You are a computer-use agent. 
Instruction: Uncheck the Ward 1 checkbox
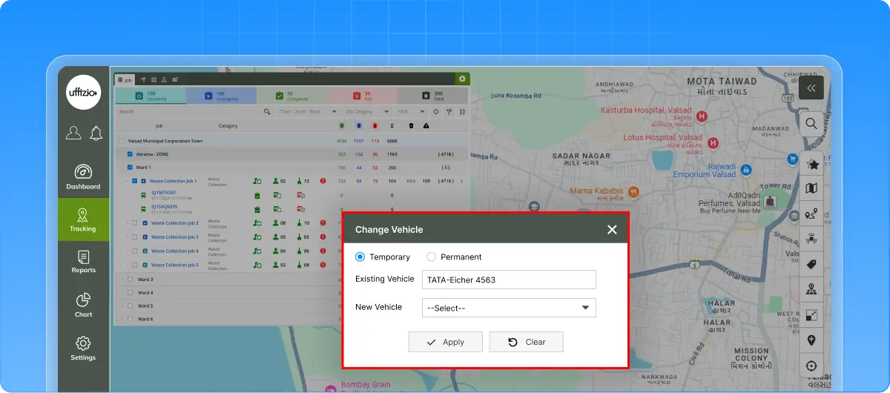[x=130, y=168]
